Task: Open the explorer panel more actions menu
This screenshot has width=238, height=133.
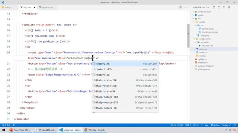Action: 234,7
